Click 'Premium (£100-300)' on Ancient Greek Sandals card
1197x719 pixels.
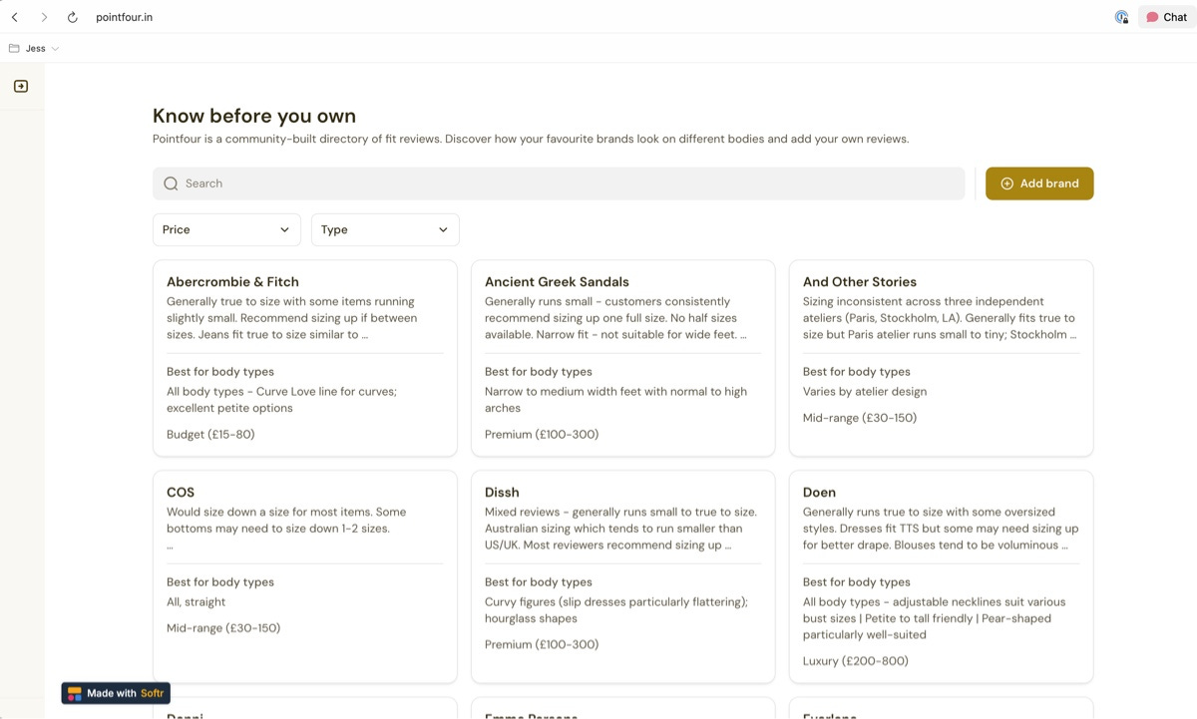point(542,435)
